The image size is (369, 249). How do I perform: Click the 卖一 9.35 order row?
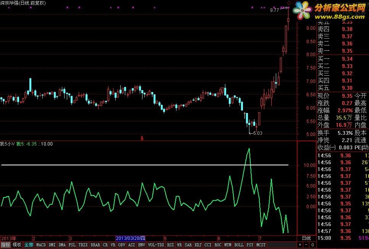(x=335, y=51)
